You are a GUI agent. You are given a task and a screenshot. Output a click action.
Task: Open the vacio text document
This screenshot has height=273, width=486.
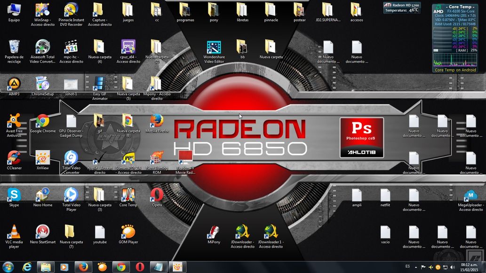click(x=385, y=232)
